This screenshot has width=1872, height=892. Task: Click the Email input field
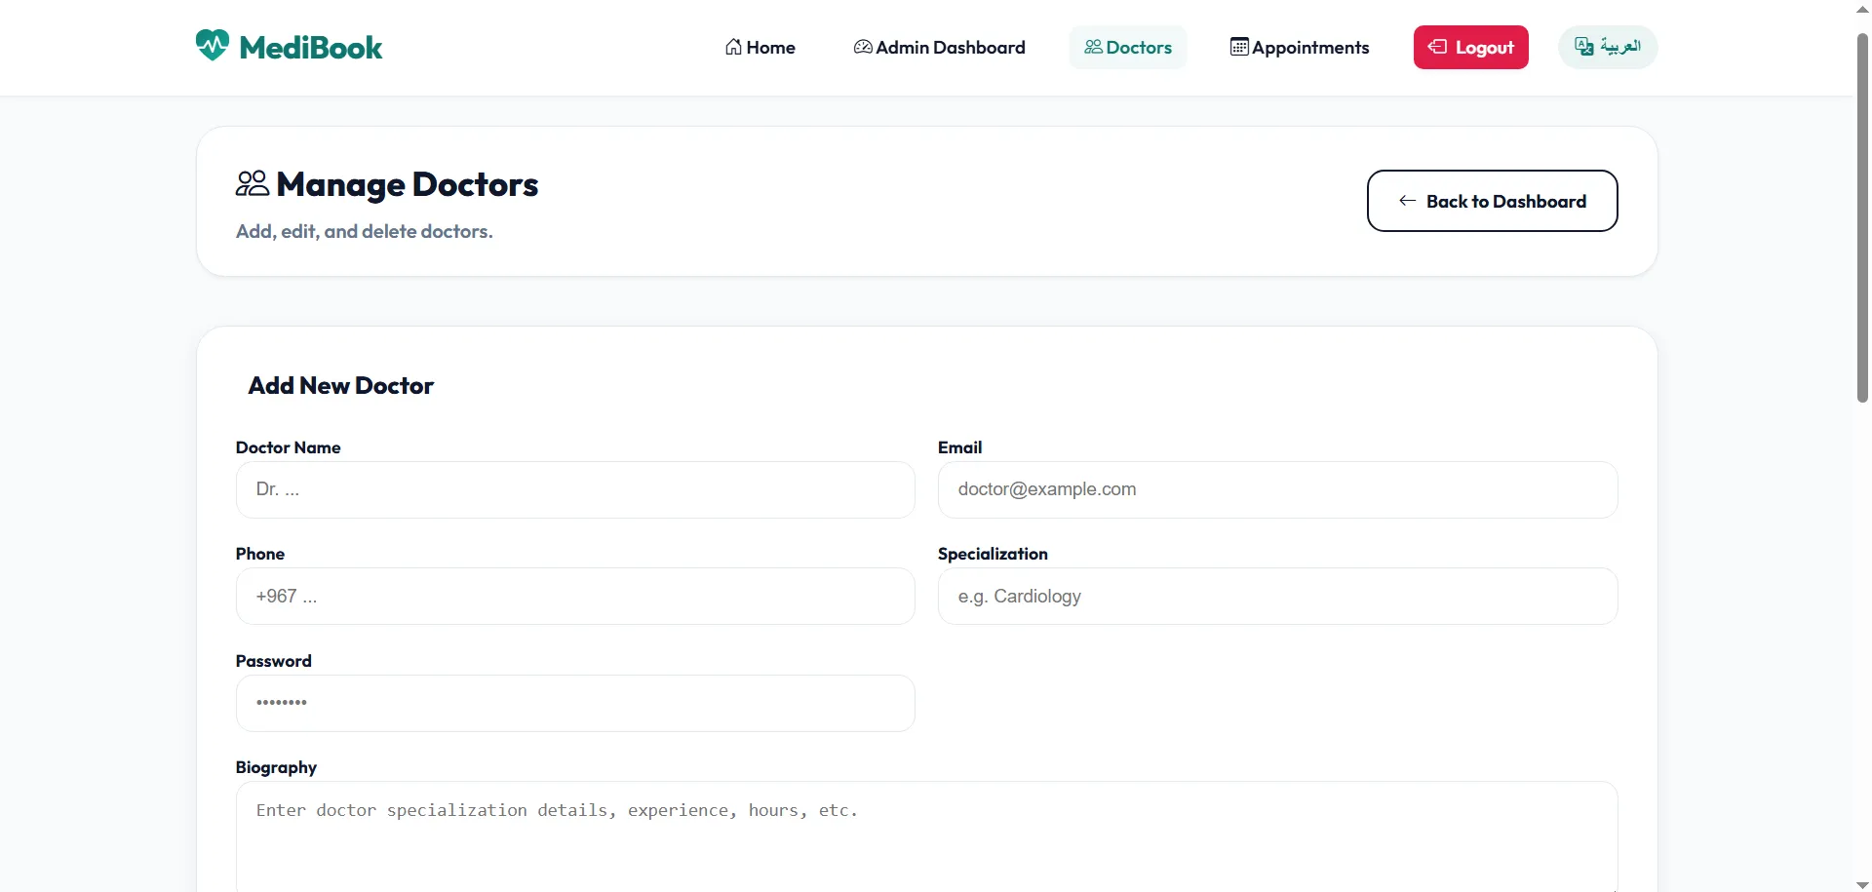pyautogui.click(x=1278, y=489)
